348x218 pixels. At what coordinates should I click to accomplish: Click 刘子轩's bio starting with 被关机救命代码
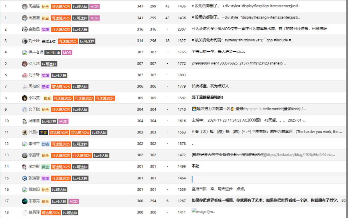(x=243, y=41)
